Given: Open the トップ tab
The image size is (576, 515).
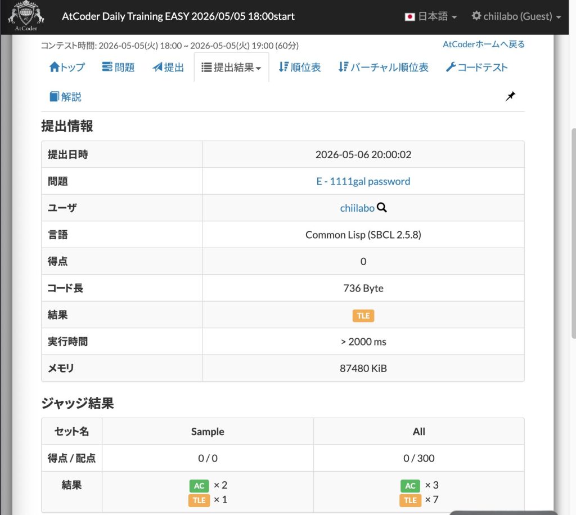Looking at the screenshot, I should pyautogui.click(x=67, y=68).
